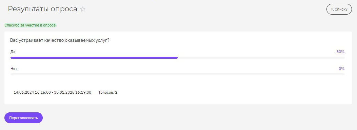Screen dimensions: 357x130
Task: Click the vote count number 2
Action: pos(116,93)
